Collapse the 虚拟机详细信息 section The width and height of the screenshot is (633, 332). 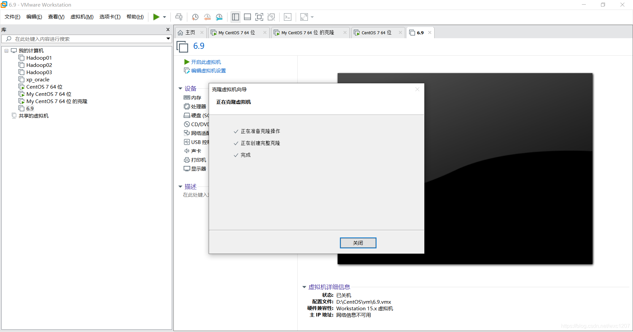(x=304, y=287)
